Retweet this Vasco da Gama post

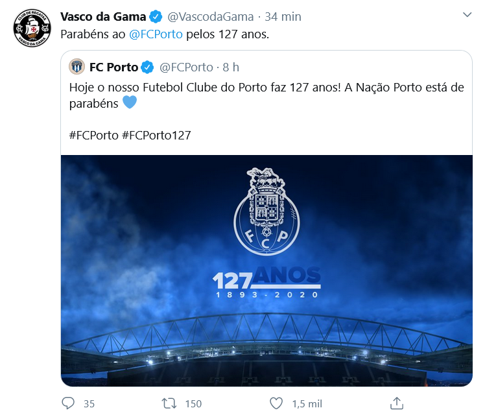coord(169,403)
